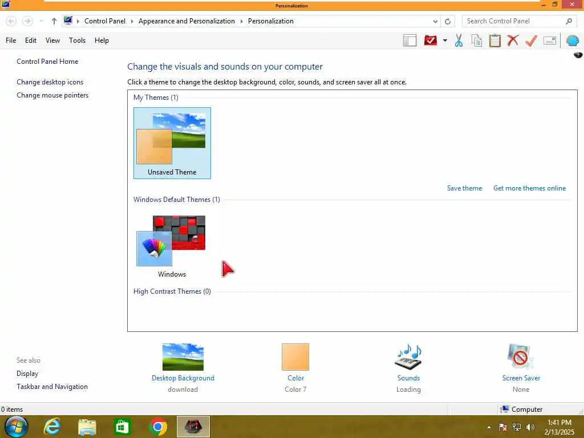The height and width of the screenshot is (438, 584).
Task: Open the Help menu
Action: (x=102, y=40)
